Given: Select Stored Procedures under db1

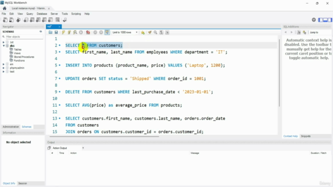Looking at the screenshot, I should click(24, 57).
